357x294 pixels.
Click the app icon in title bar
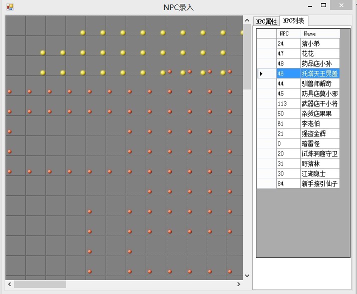[x=10, y=7]
